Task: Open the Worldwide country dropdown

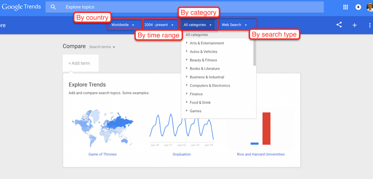Action: [x=123, y=25]
